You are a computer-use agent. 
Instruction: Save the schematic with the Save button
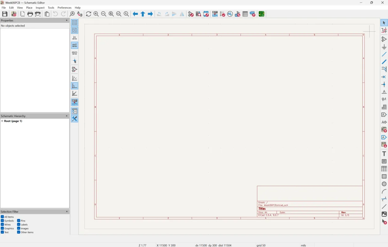5,14
